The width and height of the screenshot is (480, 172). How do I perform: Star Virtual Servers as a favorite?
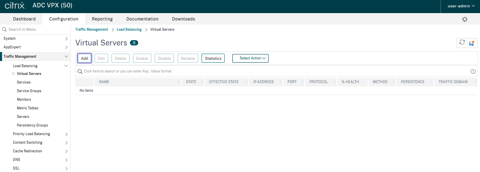pos(14,74)
